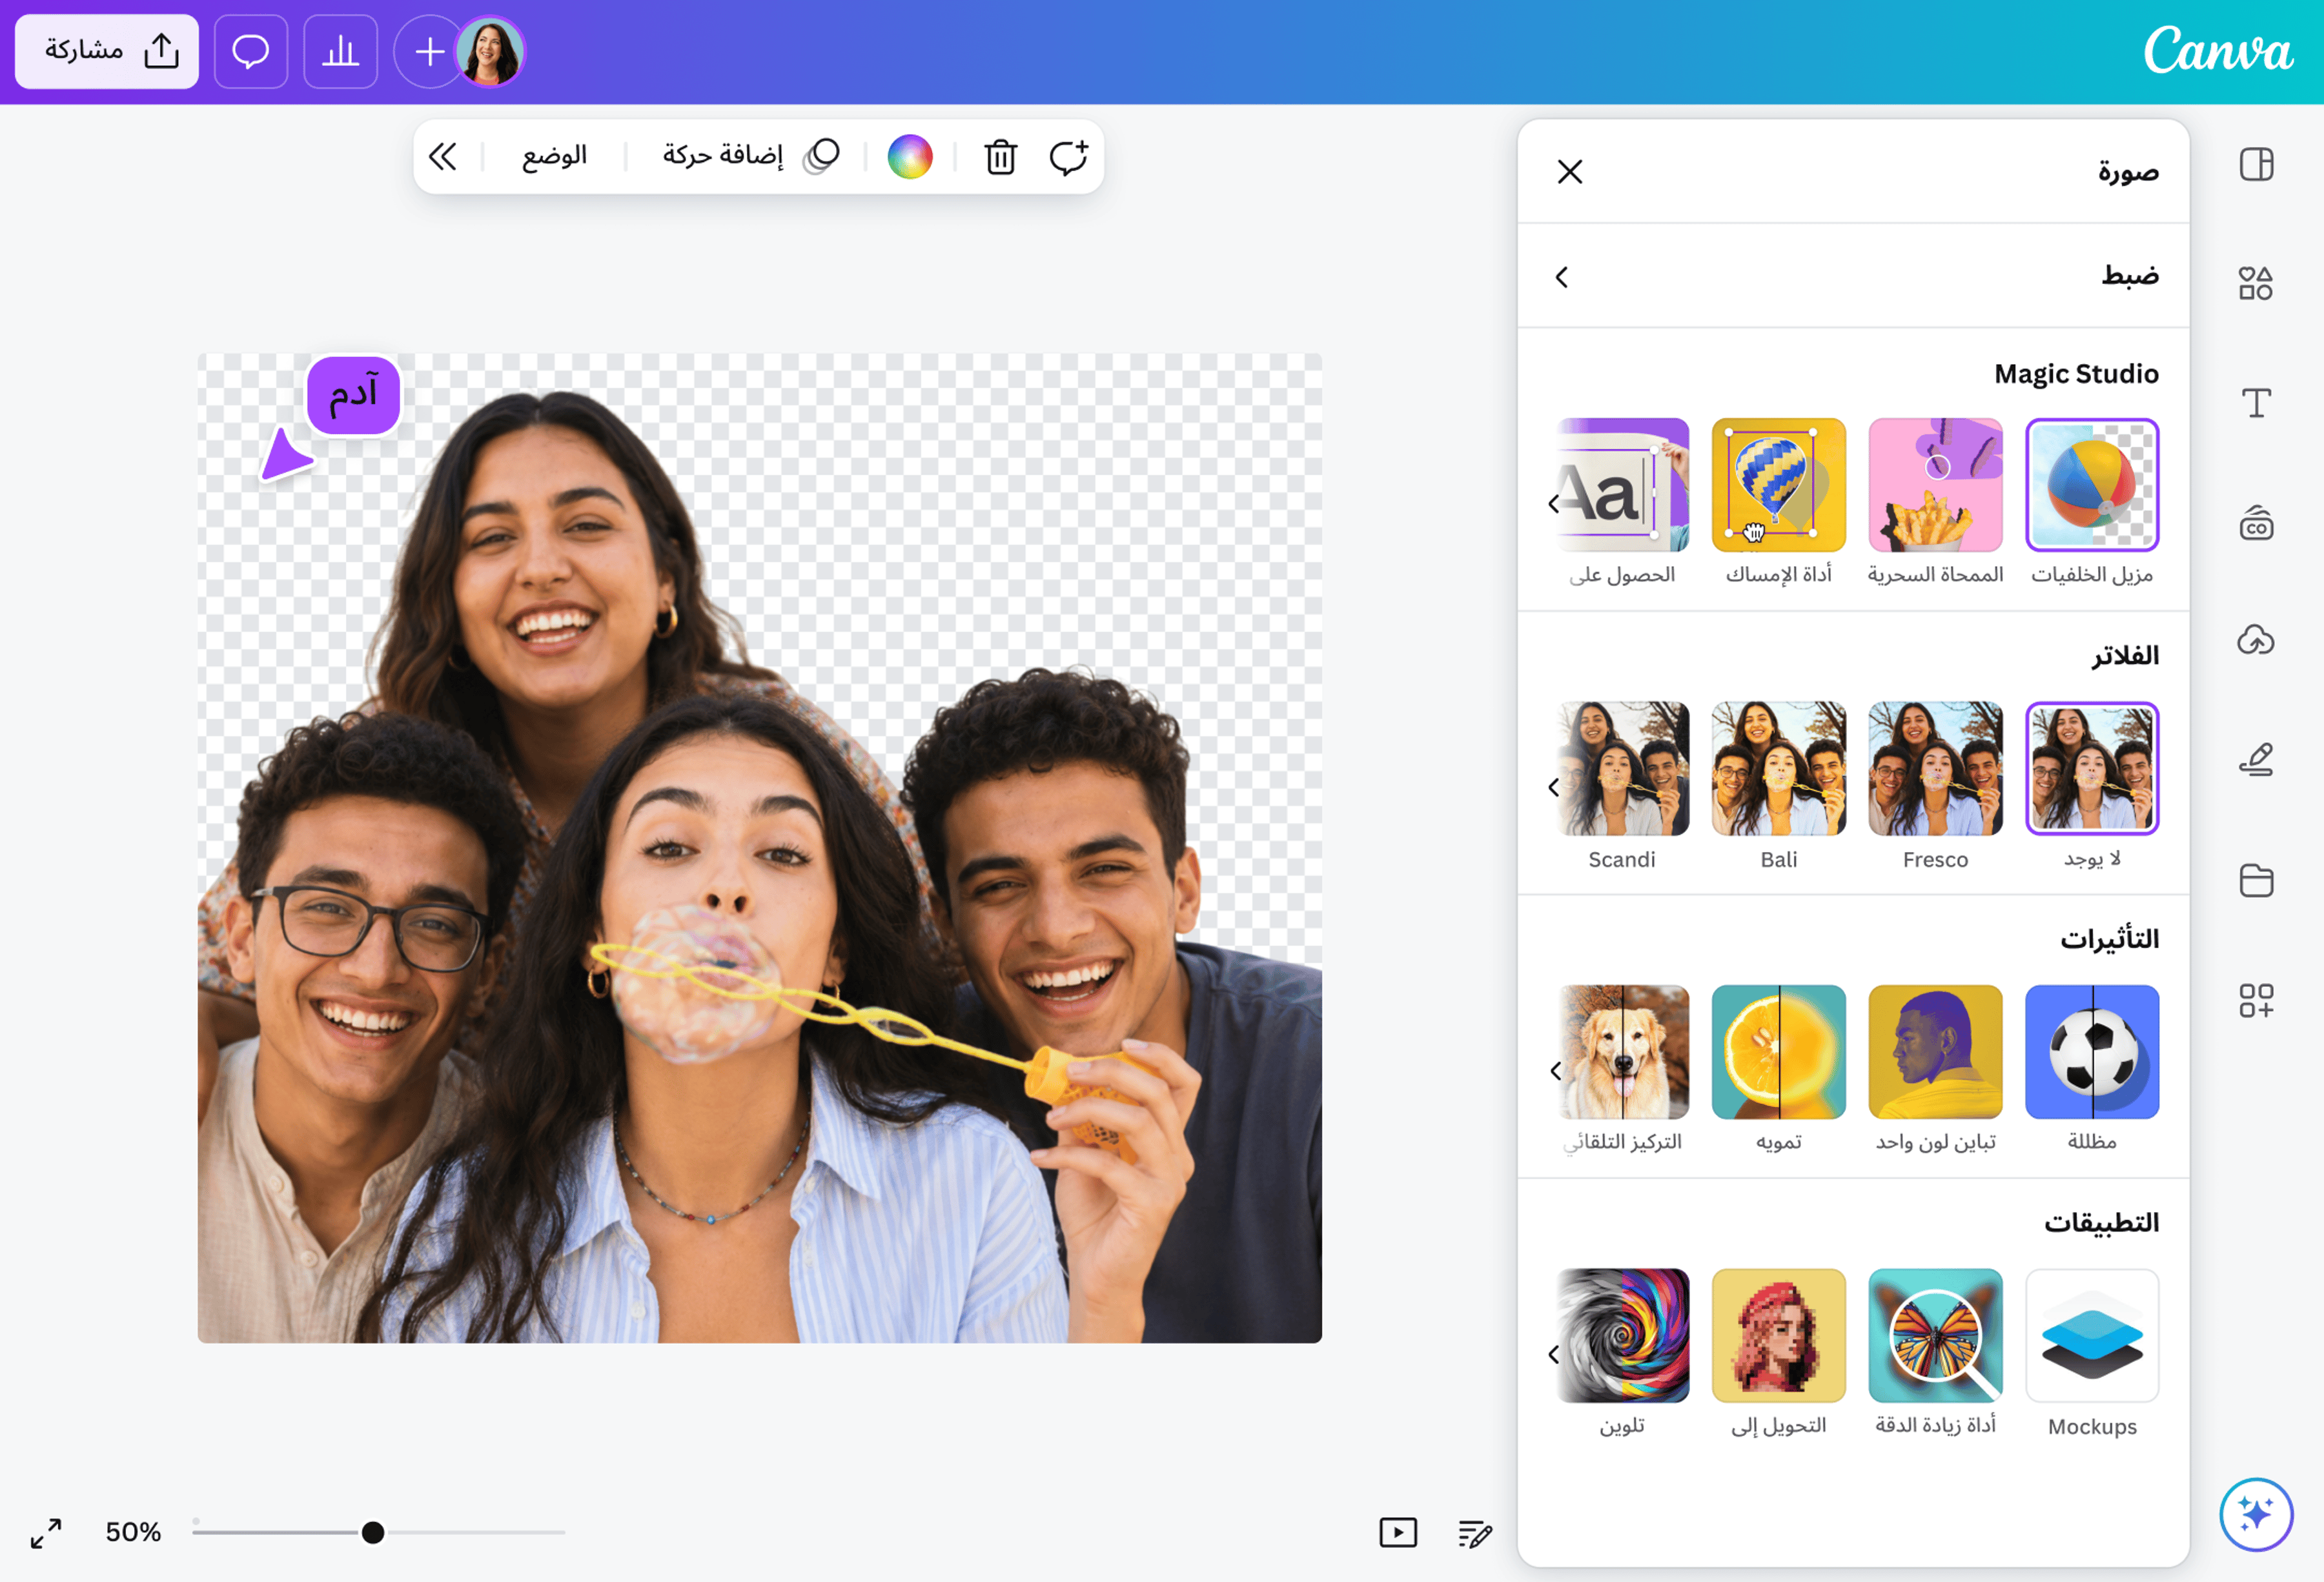Open the draw pen sidebar icon

[x=2256, y=760]
